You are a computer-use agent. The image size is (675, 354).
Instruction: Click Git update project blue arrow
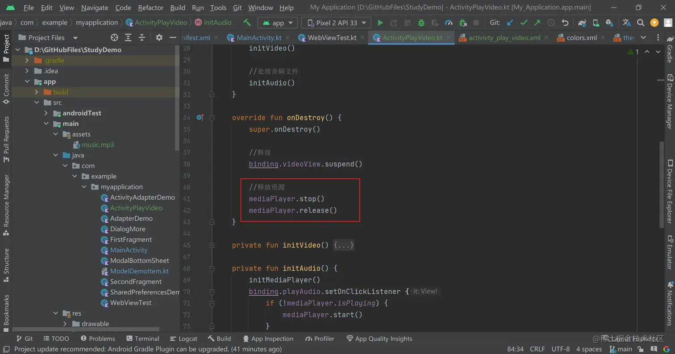pos(510,23)
